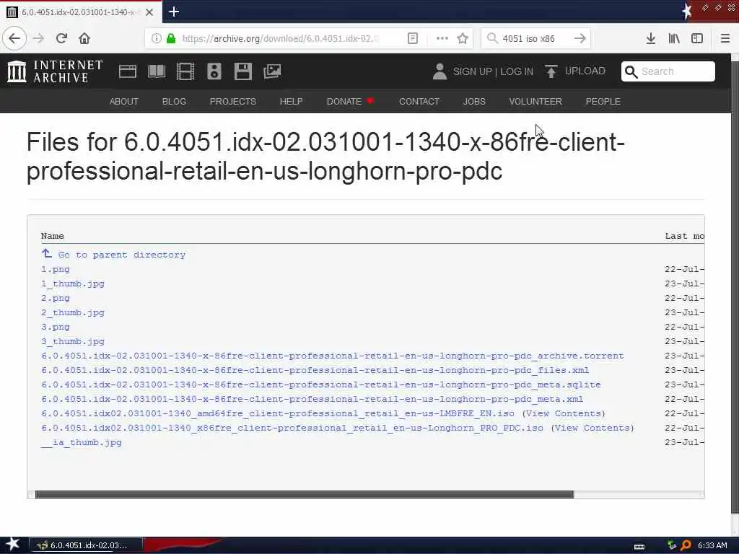This screenshot has width=739, height=554.
Task: Click the browser address bar URL
Action: [281, 38]
